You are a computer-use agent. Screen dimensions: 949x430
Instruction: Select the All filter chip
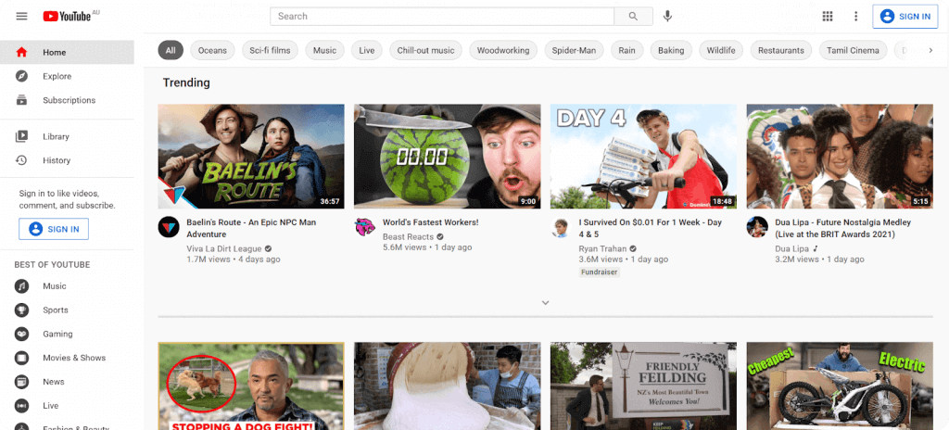pos(171,50)
